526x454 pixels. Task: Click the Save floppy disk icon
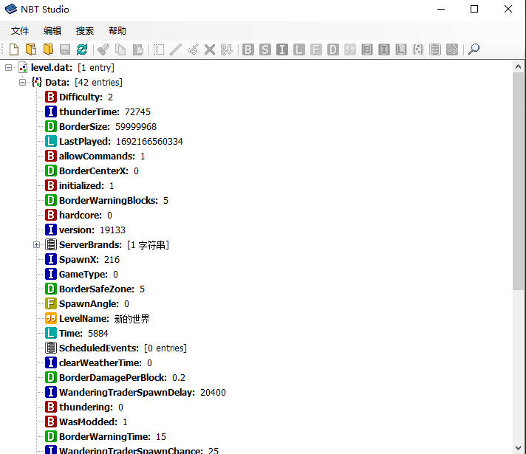[65, 49]
